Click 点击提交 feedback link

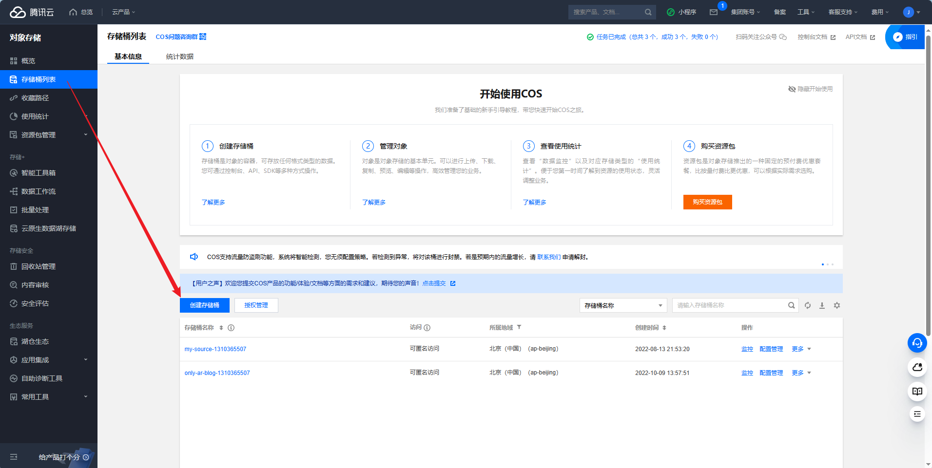pyautogui.click(x=434, y=283)
